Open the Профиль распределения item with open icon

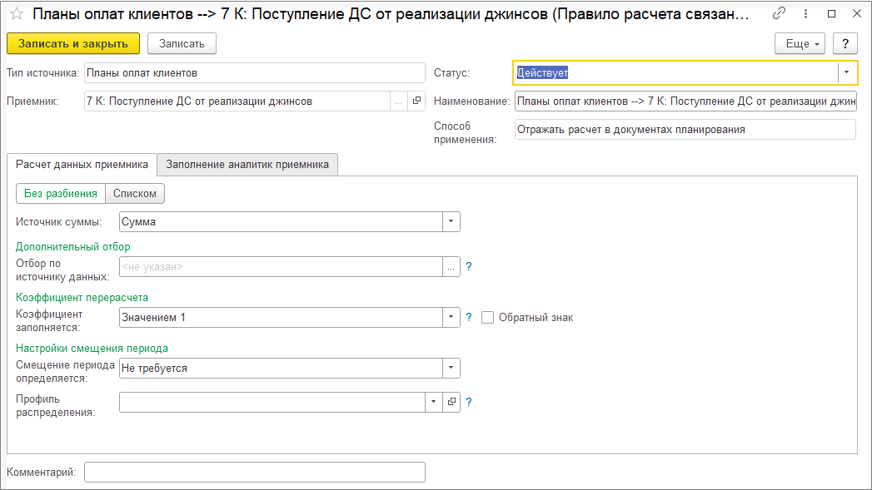452,402
